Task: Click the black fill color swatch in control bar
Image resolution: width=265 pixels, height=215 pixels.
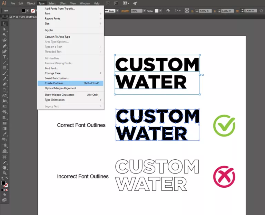Action: coord(23,11)
